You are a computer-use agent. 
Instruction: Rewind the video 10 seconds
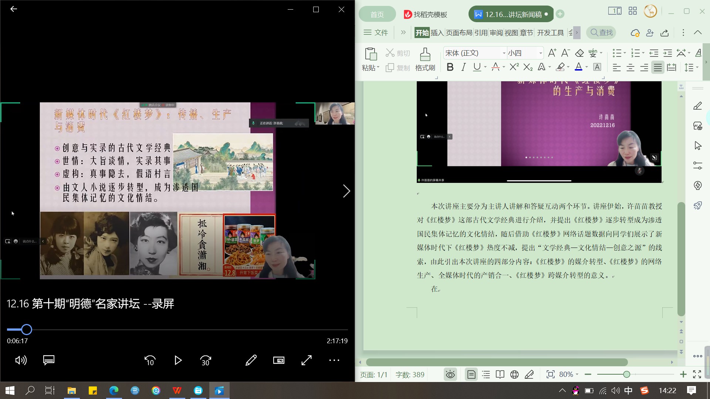click(x=150, y=360)
